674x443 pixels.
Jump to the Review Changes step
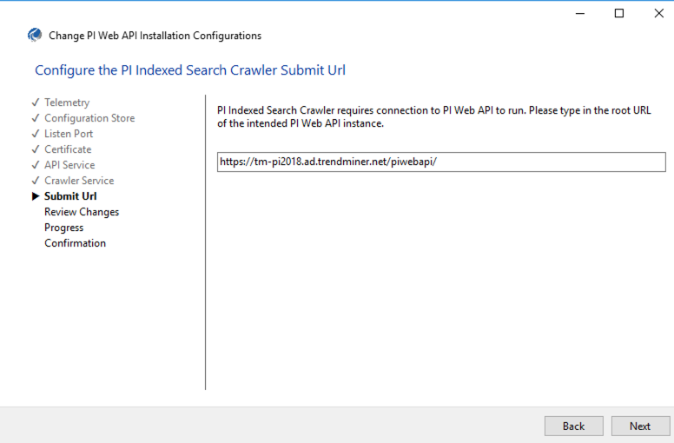(82, 212)
